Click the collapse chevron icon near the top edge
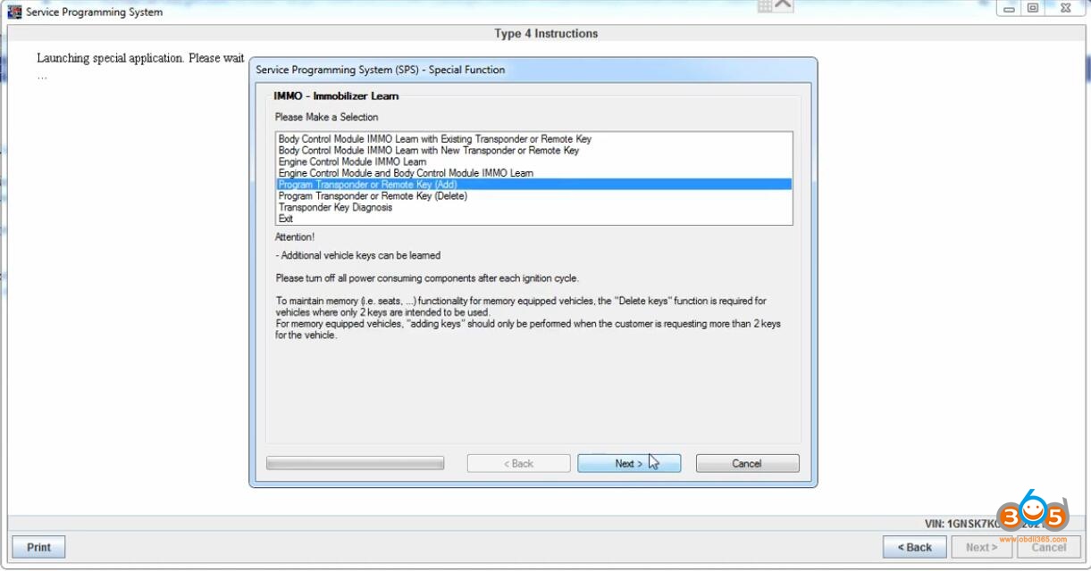Image resolution: width=1091 pixels, height=571 pixels. (x=779, y=4)
